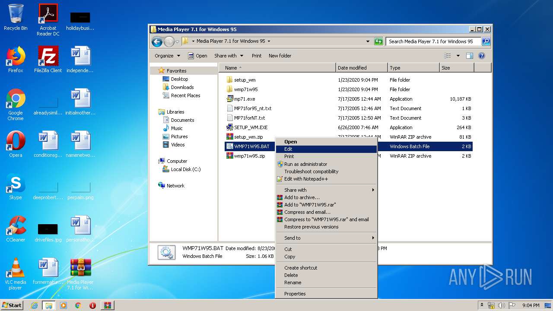Open Google Chrome desktop shortcut
The height and width of the screenshot is (311, 553).
[x=16, y=105]
